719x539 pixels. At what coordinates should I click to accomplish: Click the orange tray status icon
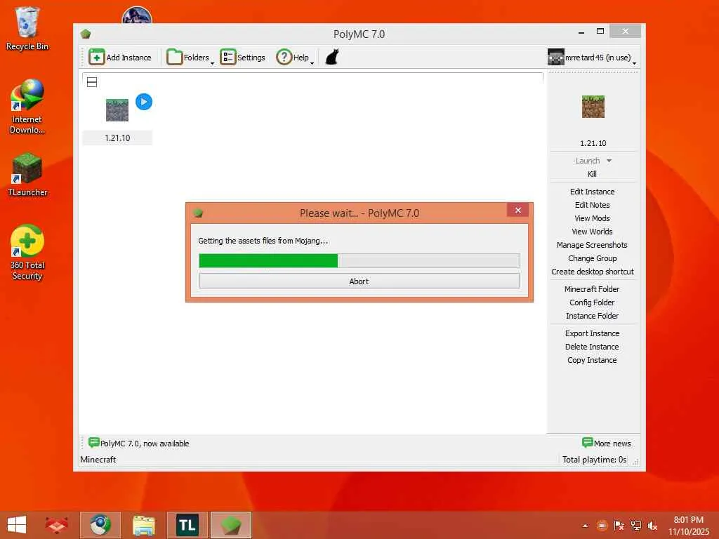click(602, 526)
